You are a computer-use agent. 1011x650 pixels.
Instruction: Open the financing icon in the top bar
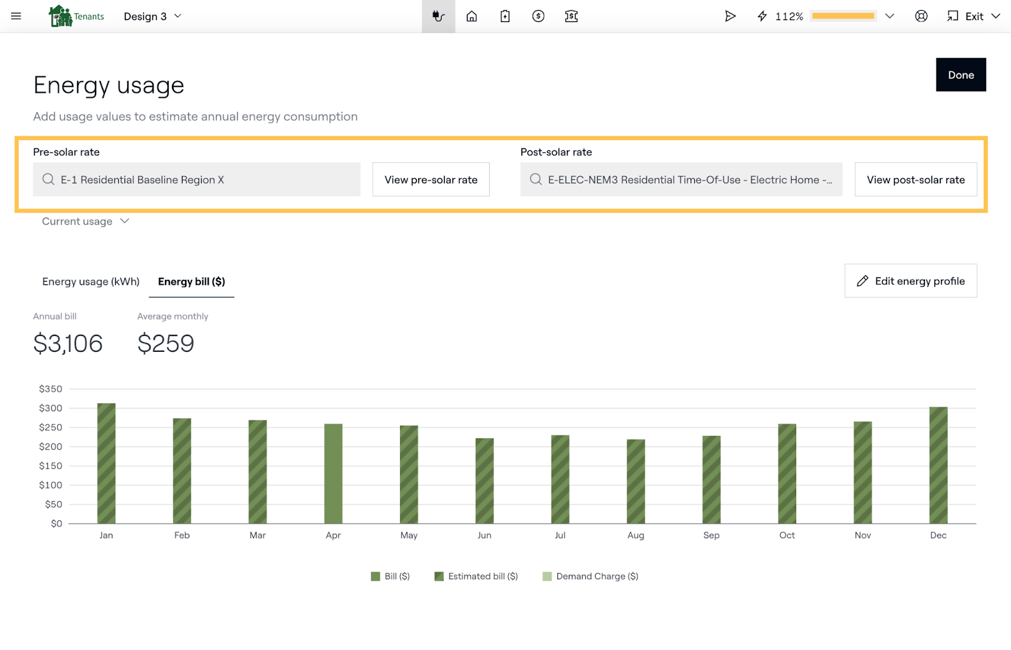click(x=571, y=16)
